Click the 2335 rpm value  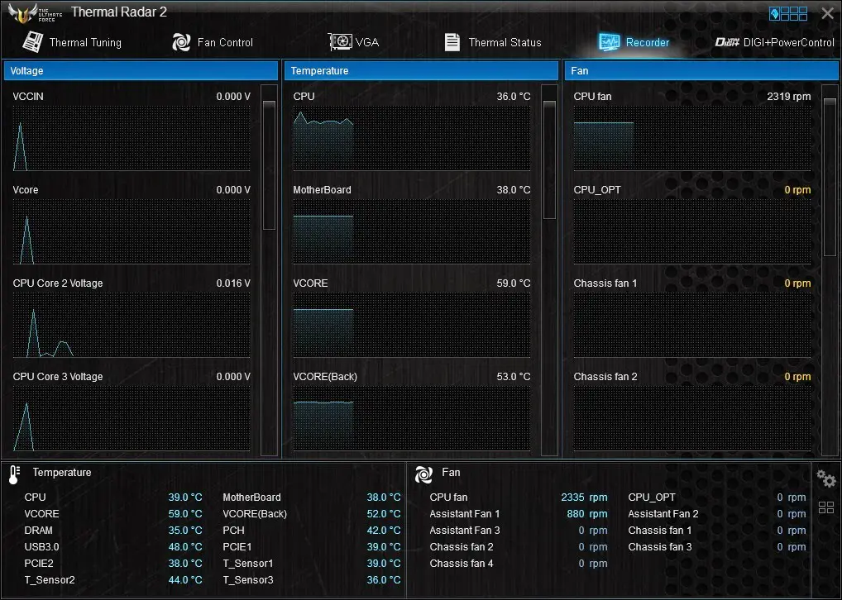coord(584,498)
